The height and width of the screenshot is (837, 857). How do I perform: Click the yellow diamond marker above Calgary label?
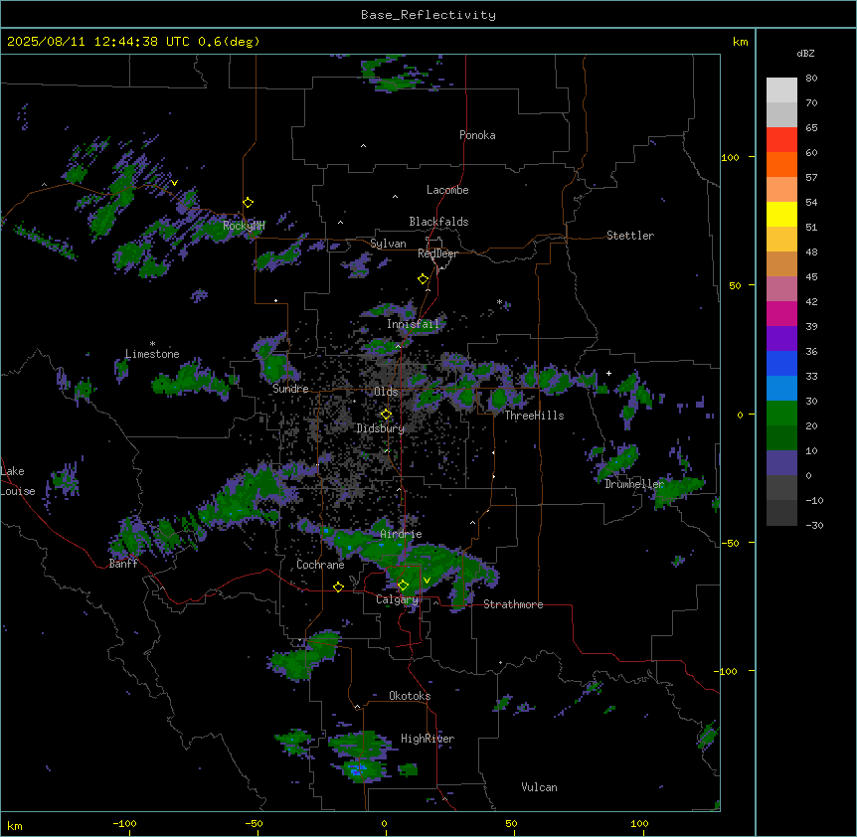pos(403,586)
